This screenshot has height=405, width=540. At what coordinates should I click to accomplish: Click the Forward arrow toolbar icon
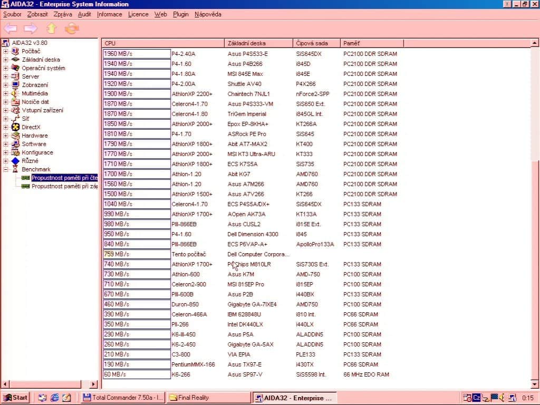(x=30, y=28)
